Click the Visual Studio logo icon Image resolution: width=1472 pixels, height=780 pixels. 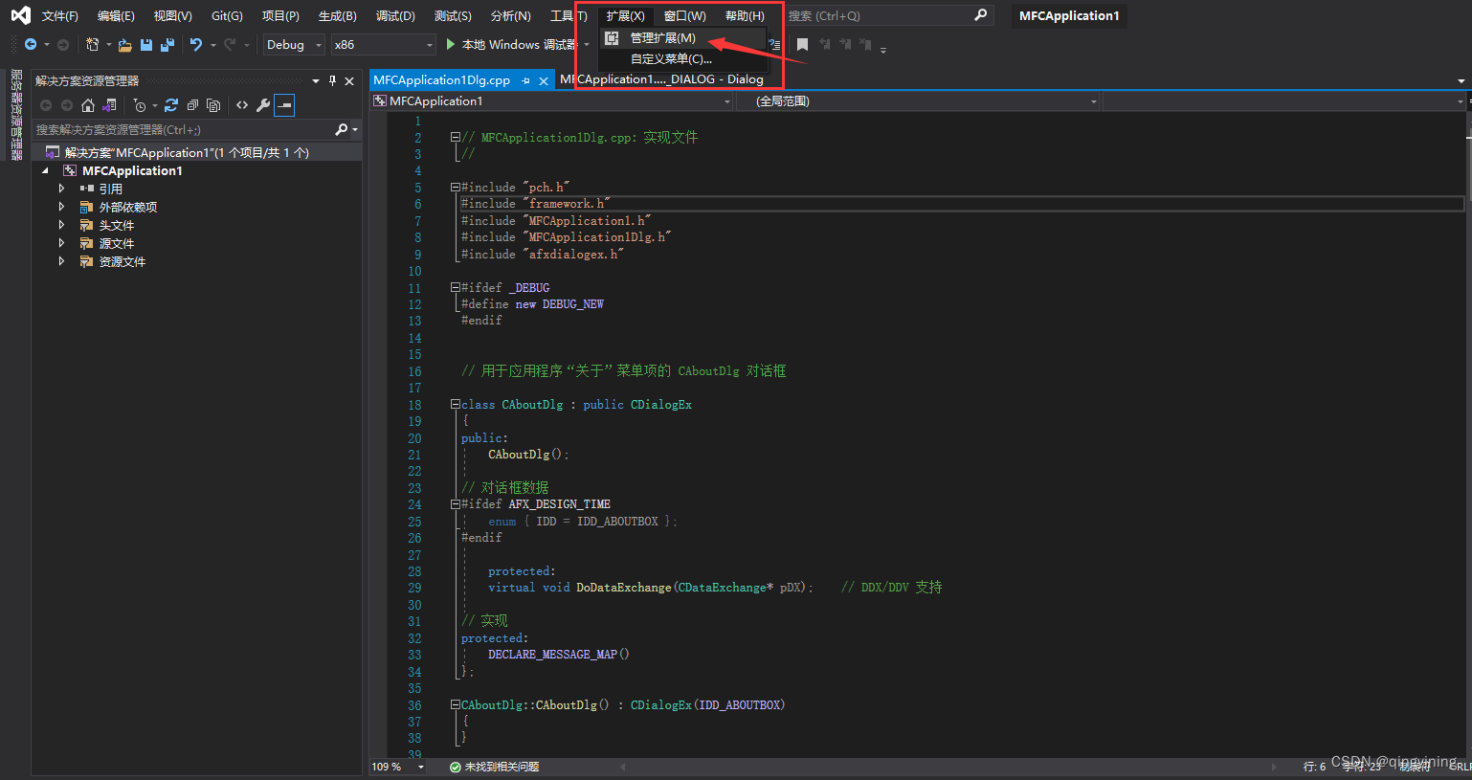pyautogui.click(x=20, y=15)
